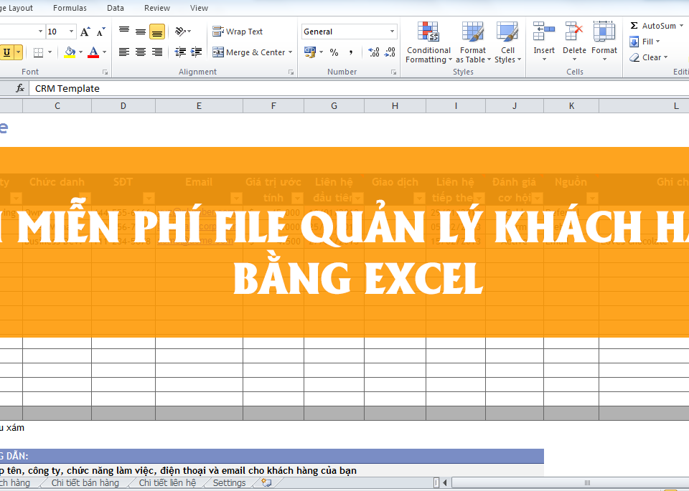
Task: Open the Font dialog launcher
Action: [x=105, y=72]
